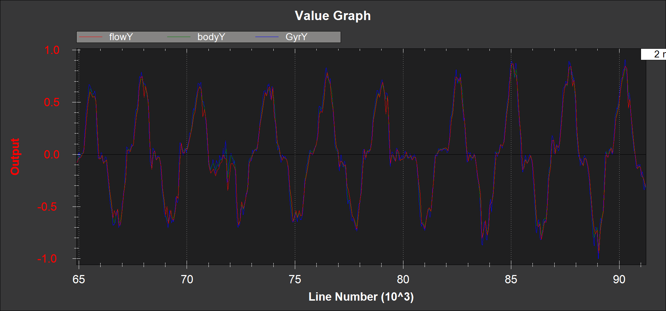The height and width of the screenshot is (311, 666).
Task: Select the bodyY legend label
Action: [x=211, y=37]
